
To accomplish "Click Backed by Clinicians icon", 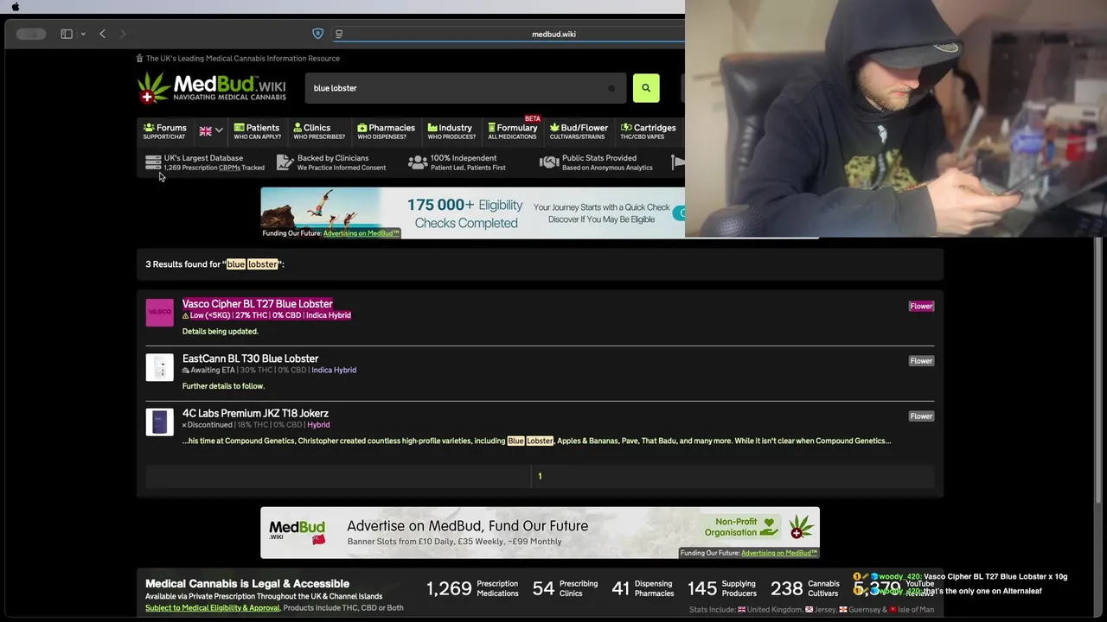I will click(x=285, y=162).
